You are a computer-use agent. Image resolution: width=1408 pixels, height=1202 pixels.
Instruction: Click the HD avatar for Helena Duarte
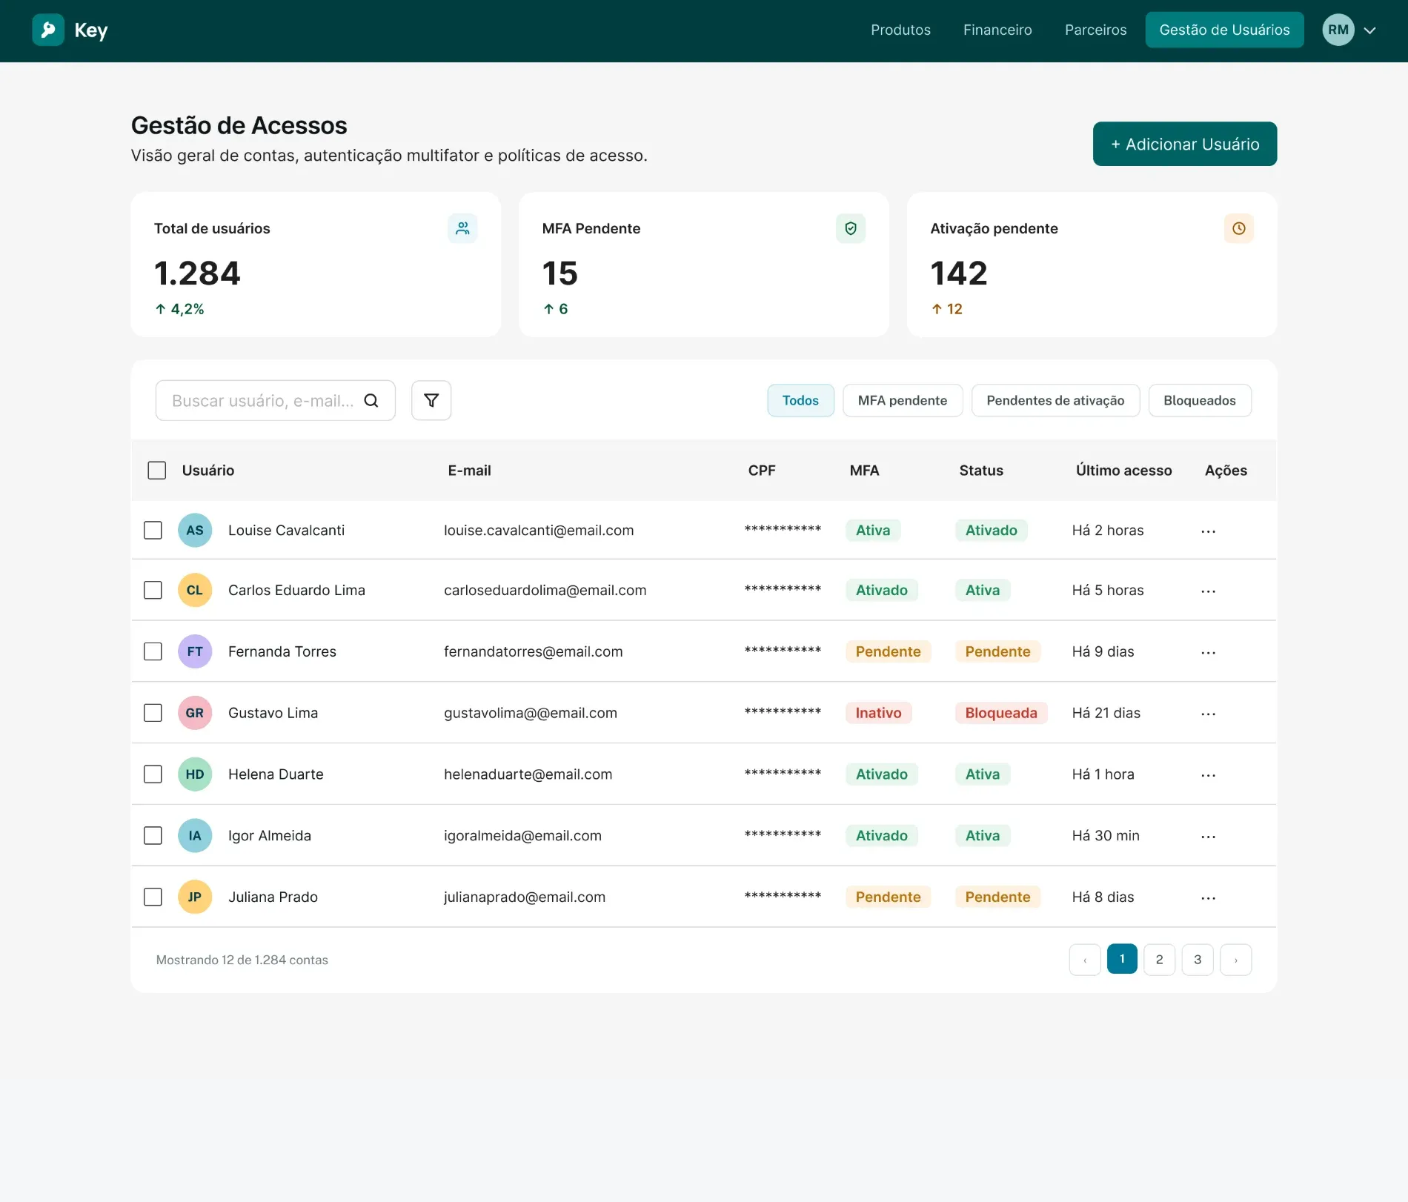click(x=195, y=774)
